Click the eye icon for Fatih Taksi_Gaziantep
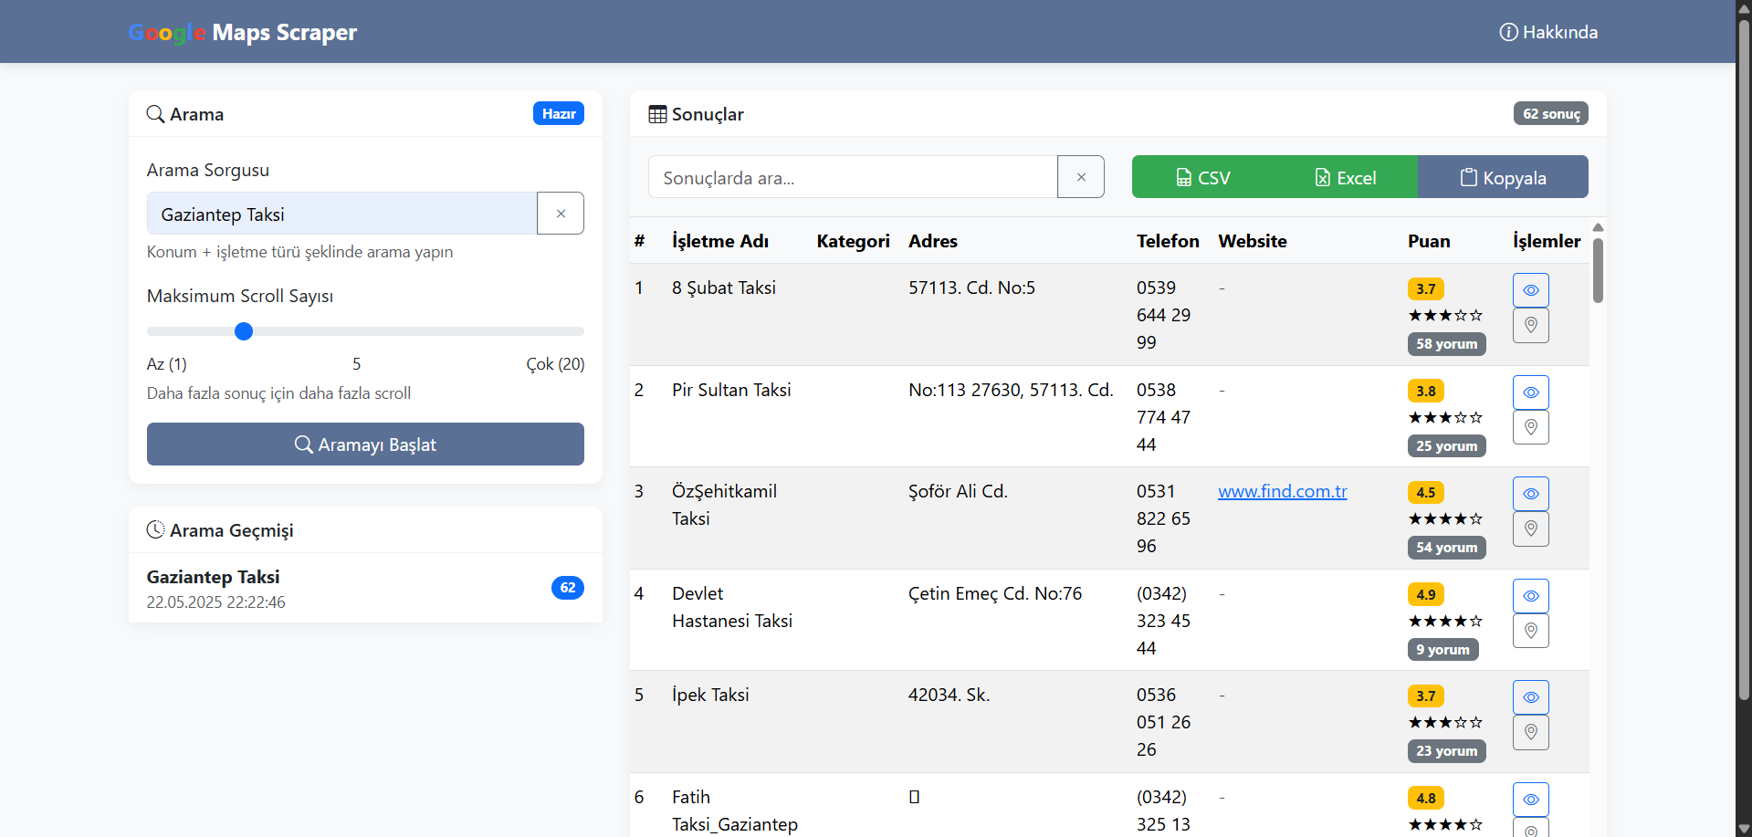Screen dimensions: 1752x837 pos(1530,800)
